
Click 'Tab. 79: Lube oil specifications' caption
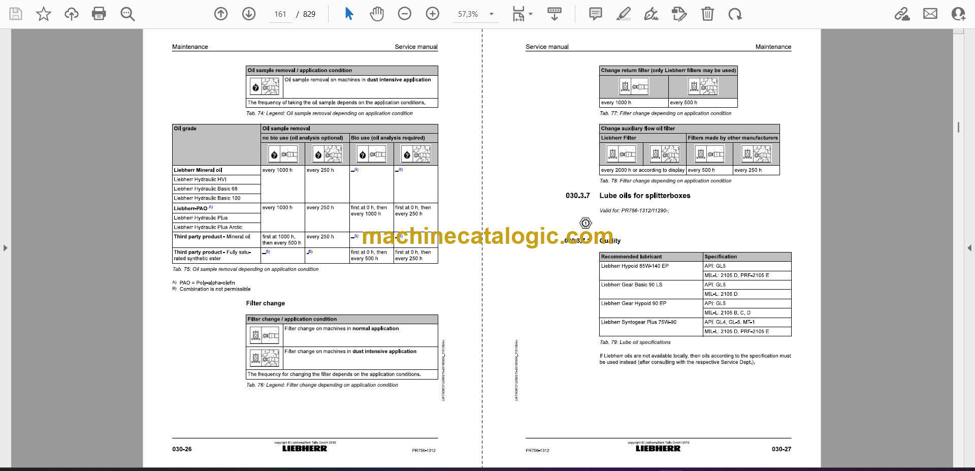635,342
